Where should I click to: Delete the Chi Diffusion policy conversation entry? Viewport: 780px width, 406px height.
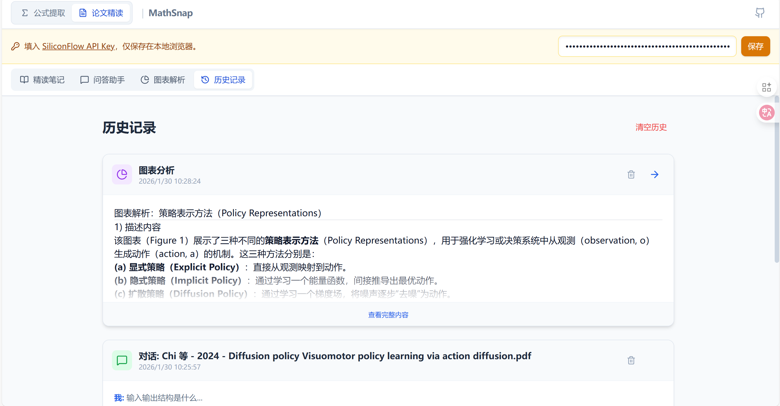(631, 360)
